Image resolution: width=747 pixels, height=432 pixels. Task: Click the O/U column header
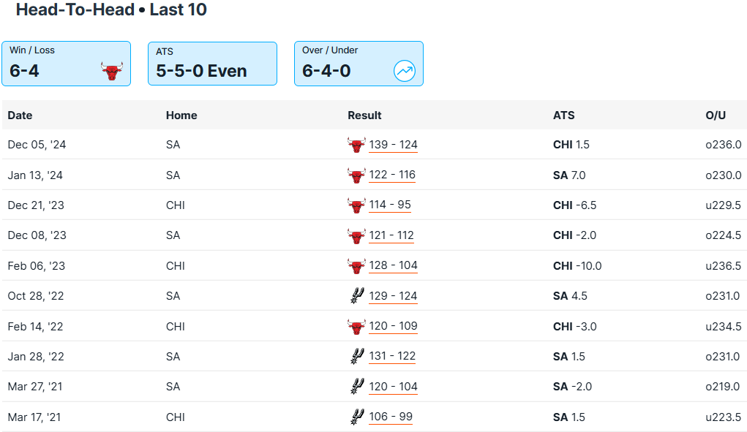[716, 115]
